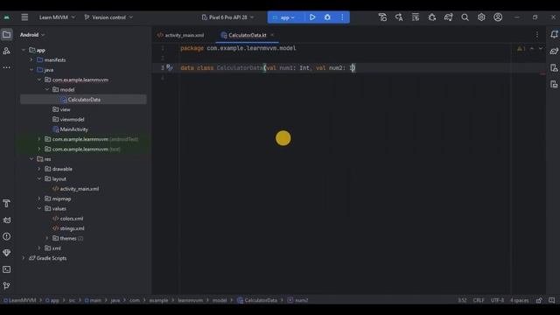
Task: Open Notifications bell icon on right bar
Action: click(x=554, y=35)
